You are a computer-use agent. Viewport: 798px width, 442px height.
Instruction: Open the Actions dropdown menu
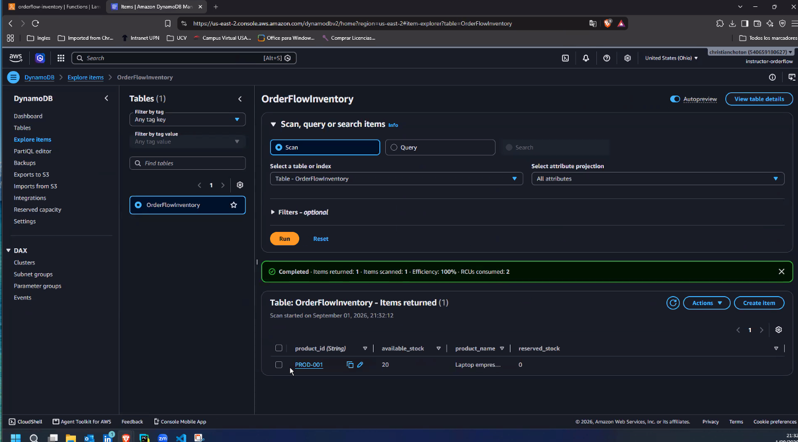click(x=707, y=303)
